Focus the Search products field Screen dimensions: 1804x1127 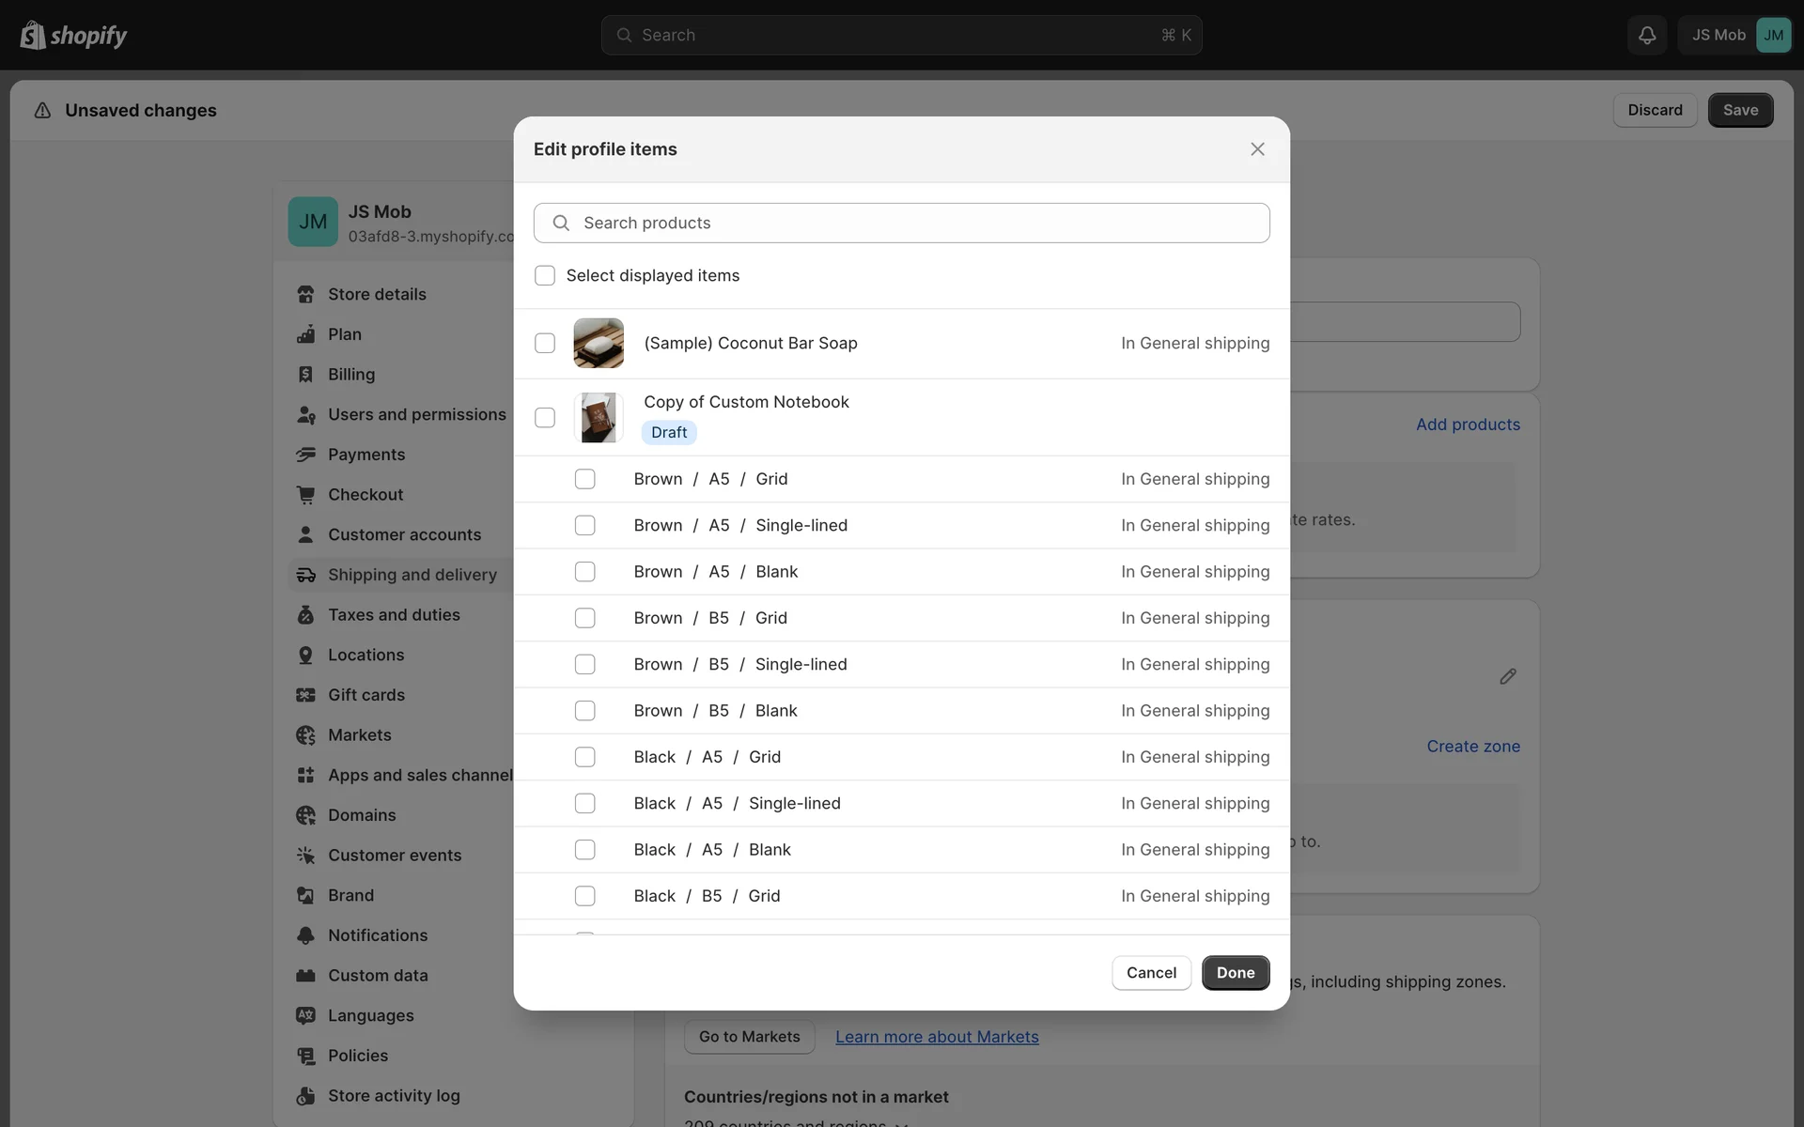pyautogui.click(x=902, y=223)
